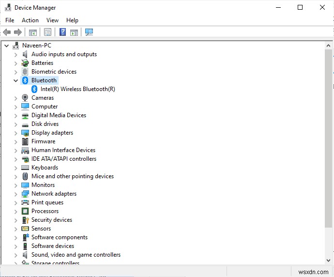334x277 pixels.
Task: Click the Display adapters icon
Action: [25, 133]
